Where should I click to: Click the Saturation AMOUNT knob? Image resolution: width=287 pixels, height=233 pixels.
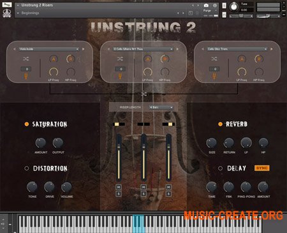click(41, 143)
